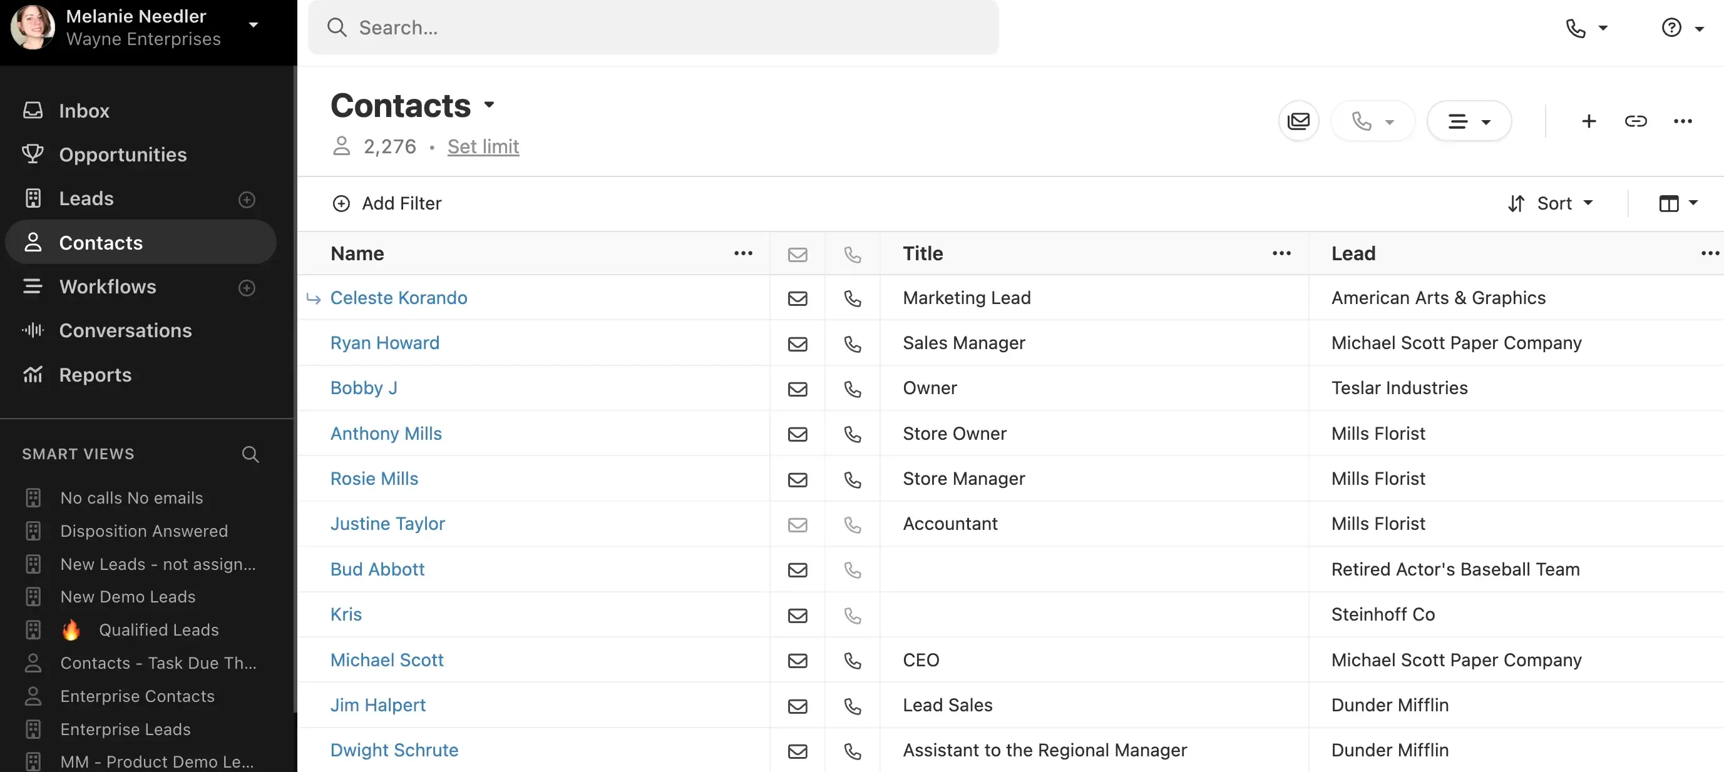This screenshot has width=1724, height=772.
Task: Click Workflows in sidebar
Action: click(107, 287)
